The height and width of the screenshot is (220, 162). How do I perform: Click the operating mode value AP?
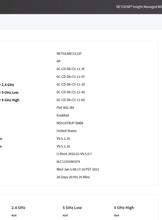tap(58, 61)
